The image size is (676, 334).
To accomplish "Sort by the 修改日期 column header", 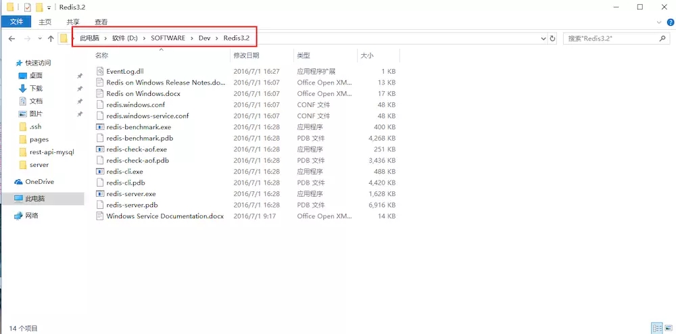I will pos(246,55).
